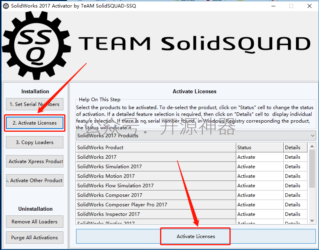Click the Details column header
This screenshot has width=319, height=250.
tap(295, 148)
